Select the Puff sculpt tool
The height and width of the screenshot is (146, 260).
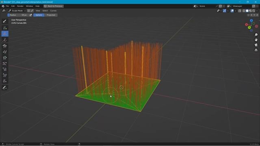coord(5,69)
